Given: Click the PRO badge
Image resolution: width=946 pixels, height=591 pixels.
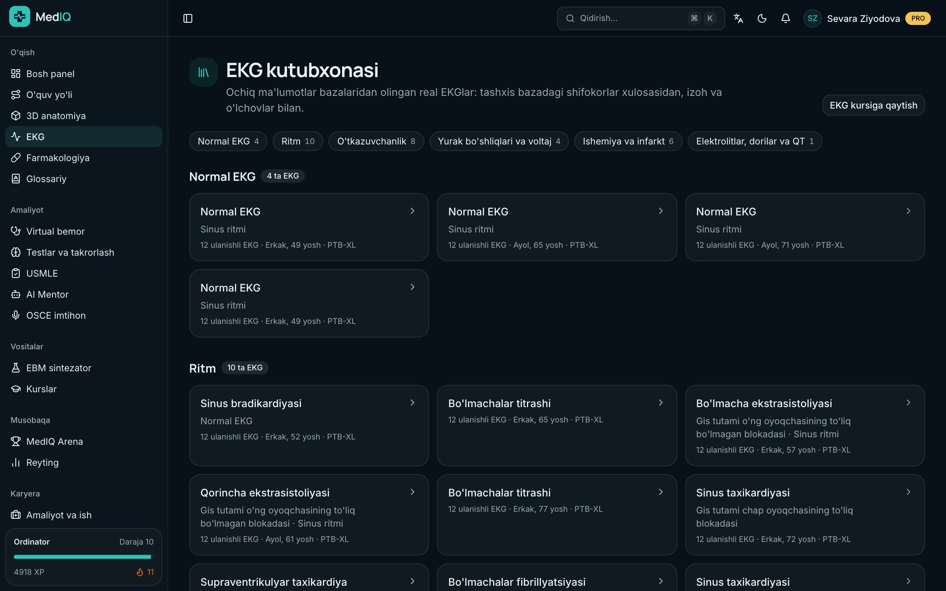Looking at the screenshot, I should pos(918,18).
